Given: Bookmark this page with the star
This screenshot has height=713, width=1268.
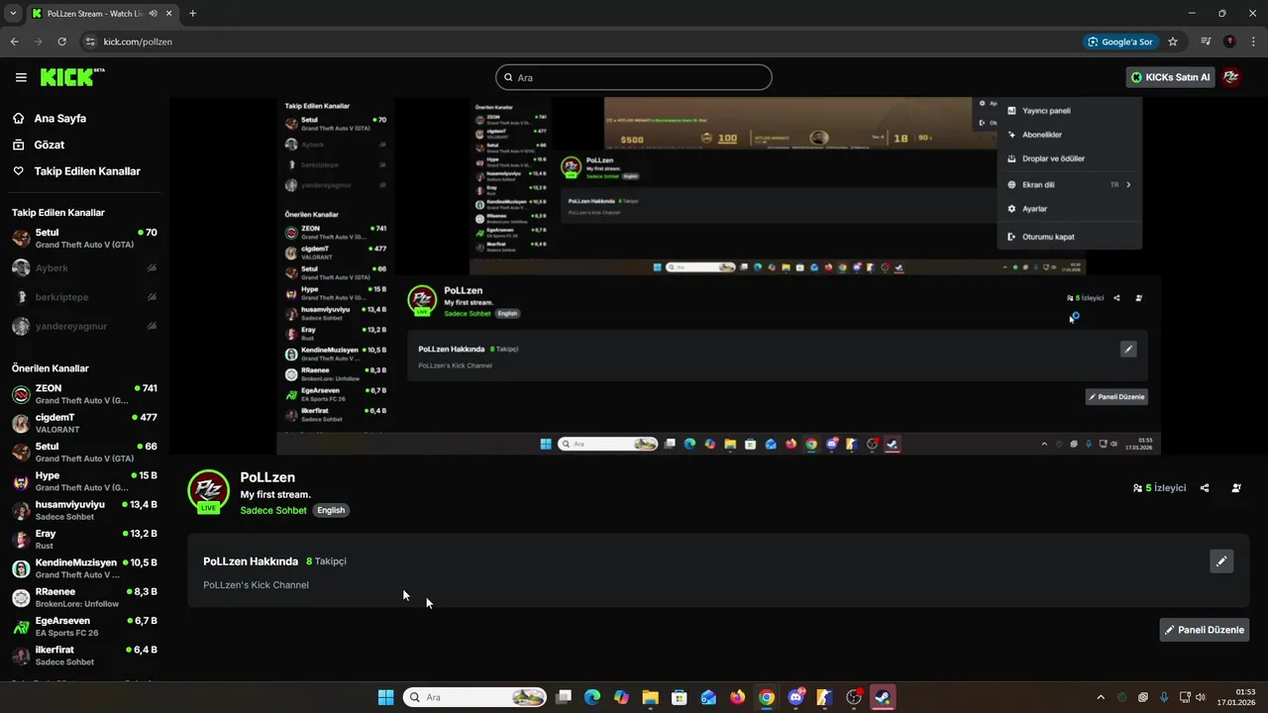Looking at the screenshot, I should click(x=1173, y=42).
